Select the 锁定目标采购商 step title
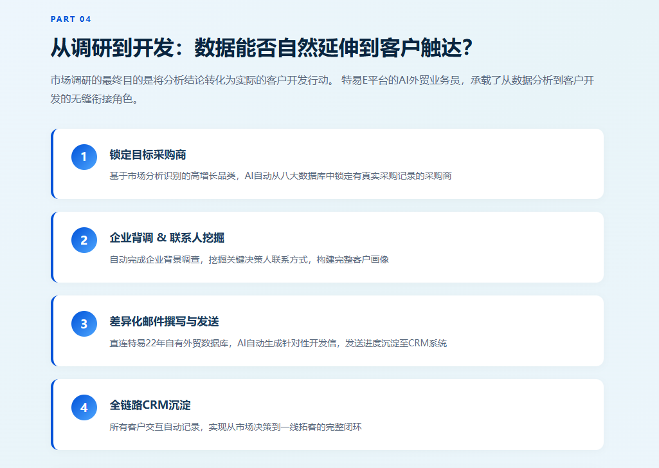 pos(147,155)
